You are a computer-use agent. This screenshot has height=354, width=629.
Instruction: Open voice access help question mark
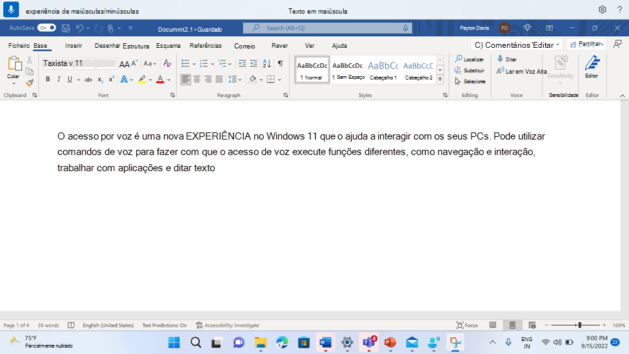click(x=619, y=10)
